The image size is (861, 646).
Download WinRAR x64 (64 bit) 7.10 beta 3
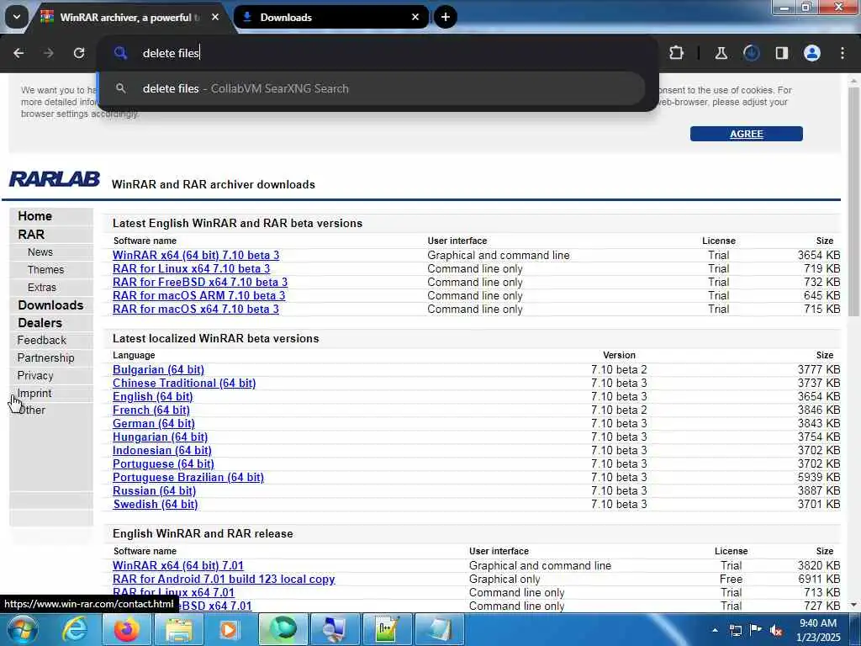[x=195, y=256]
